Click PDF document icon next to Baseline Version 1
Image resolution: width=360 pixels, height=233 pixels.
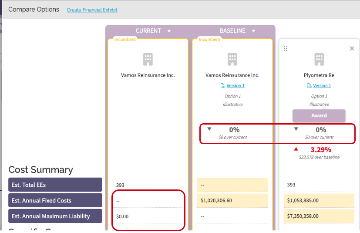[x=222, y=86]
